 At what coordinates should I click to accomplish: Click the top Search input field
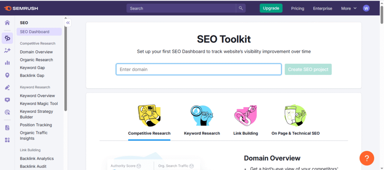pyautogui.click(x=181, y=8)
